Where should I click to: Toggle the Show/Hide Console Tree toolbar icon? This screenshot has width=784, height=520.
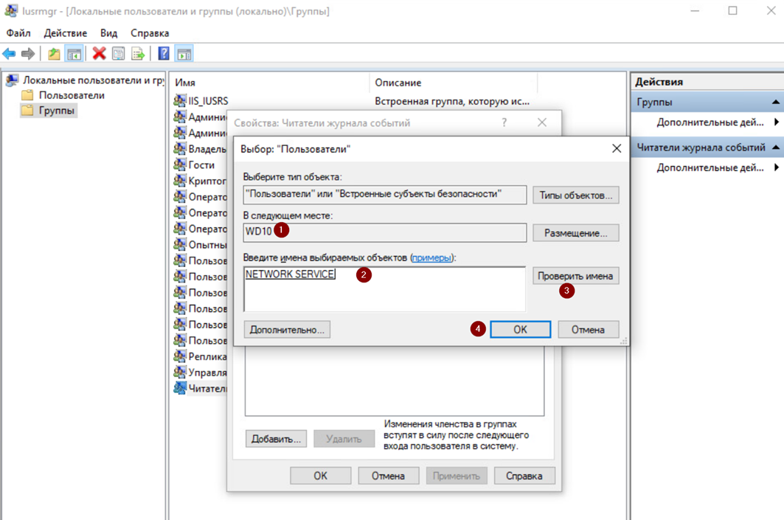(x=74, y=54)
